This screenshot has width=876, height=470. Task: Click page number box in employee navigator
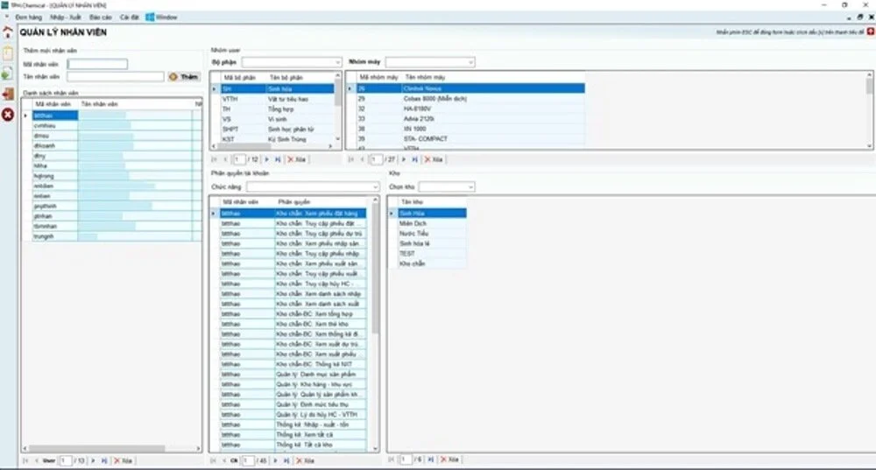(66, 461)
